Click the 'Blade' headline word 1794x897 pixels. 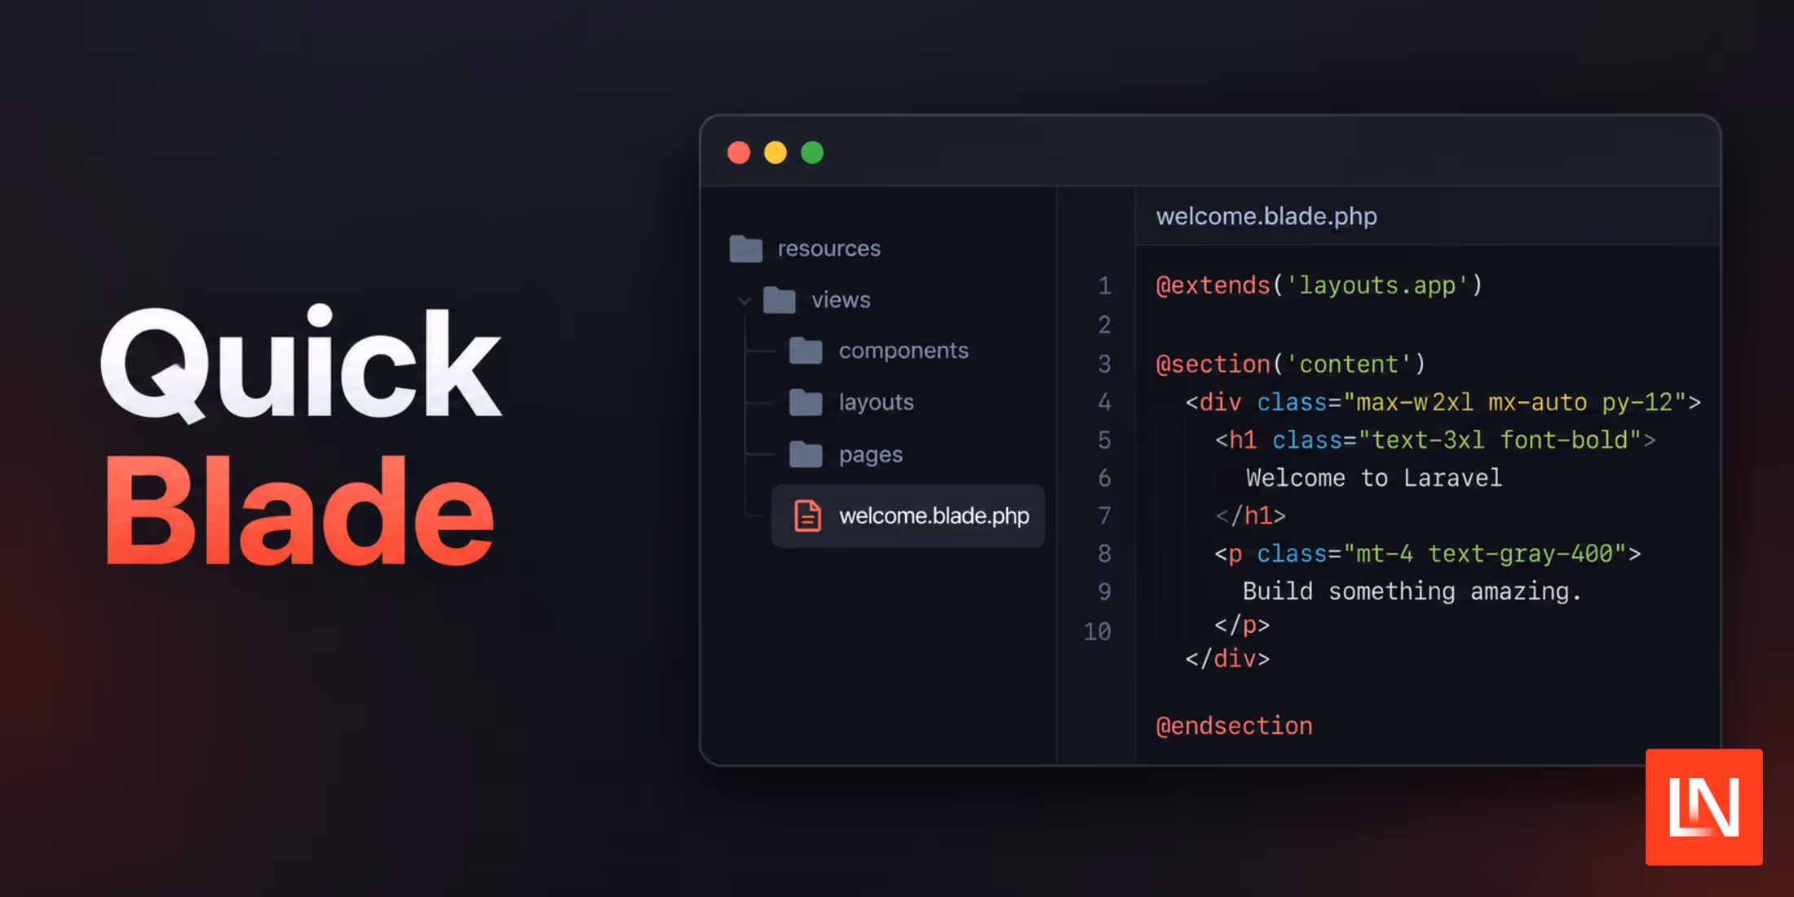[299, 510]
